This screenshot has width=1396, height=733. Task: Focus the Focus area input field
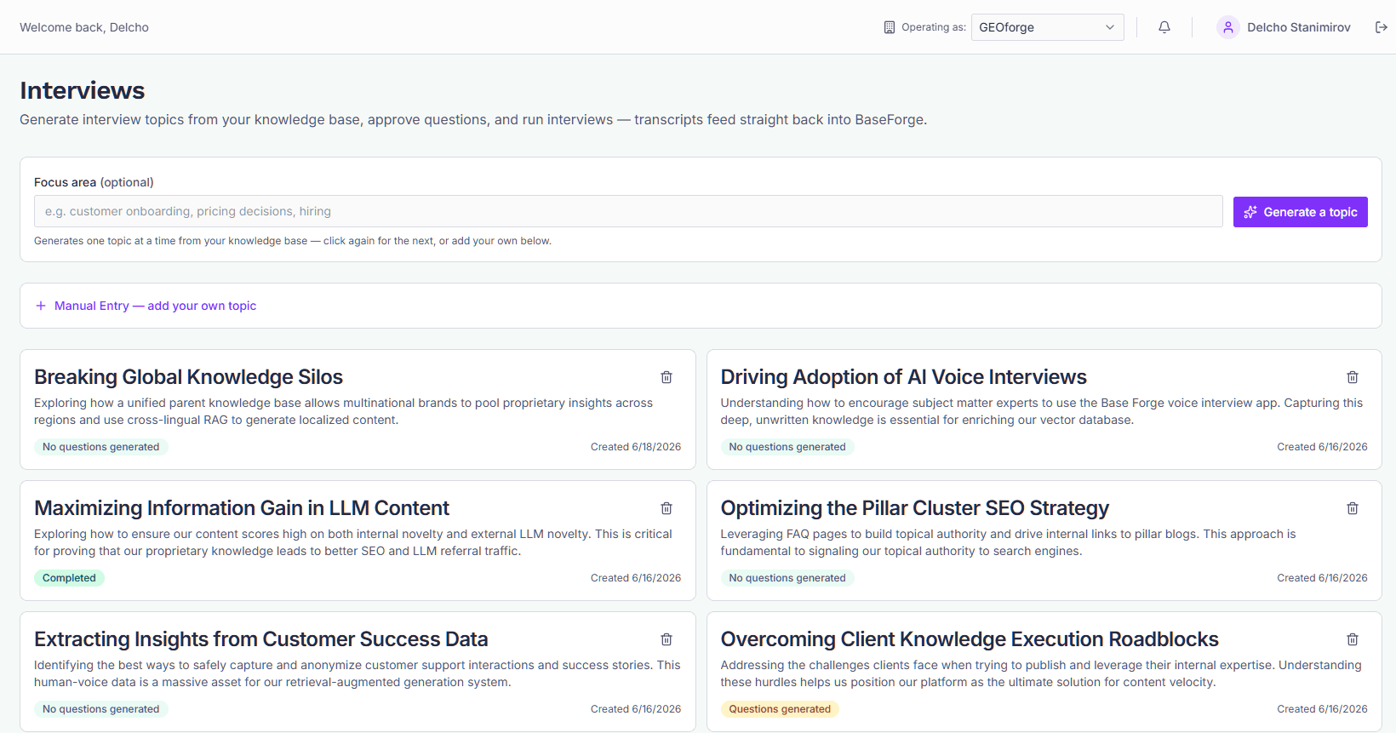pyautogui.click(x=628, y=211)
